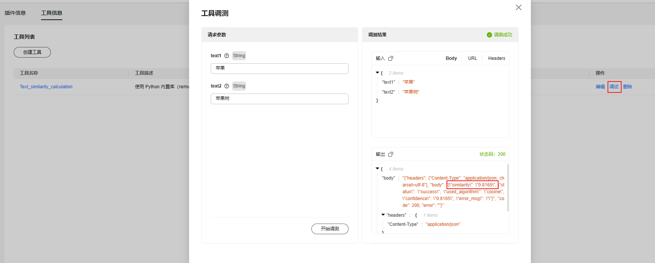Viewport: 655px width, 263px height.
Task: Collapse the "headers" node in output
Action: (x=383, y=215)
